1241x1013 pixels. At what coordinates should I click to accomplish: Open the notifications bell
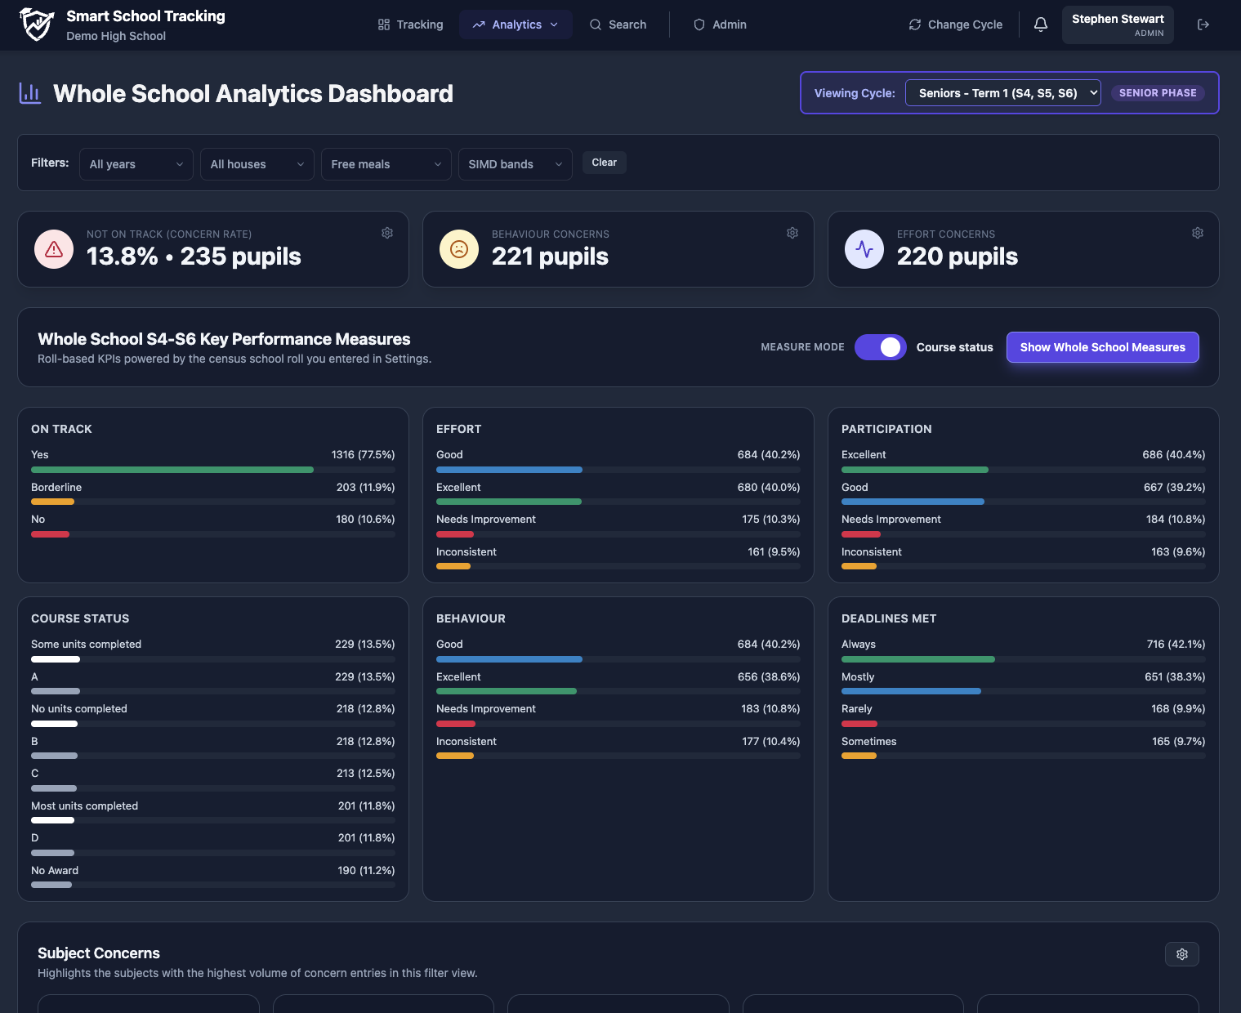1040,25
